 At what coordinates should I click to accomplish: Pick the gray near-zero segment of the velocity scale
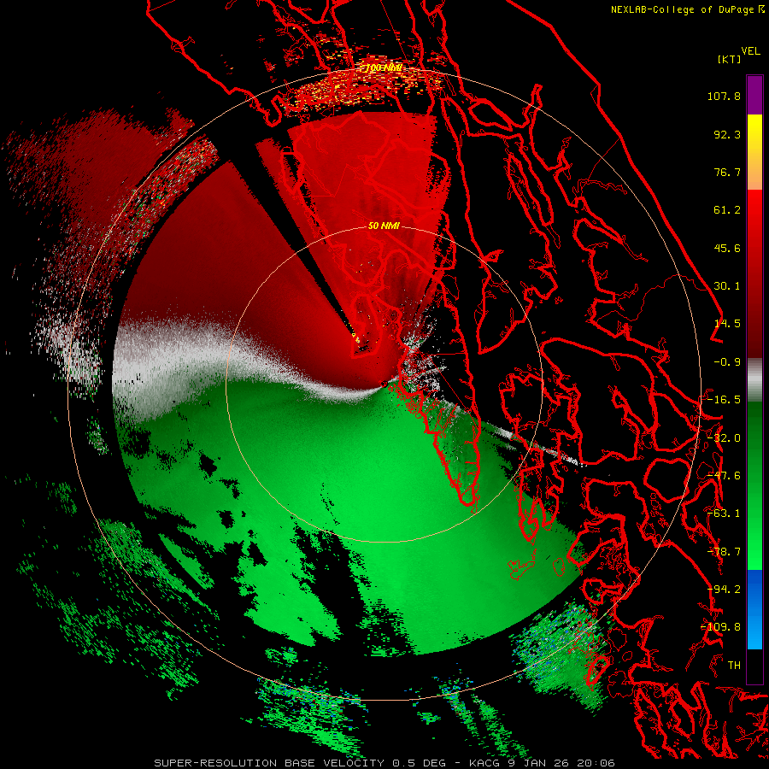point(754,380)
